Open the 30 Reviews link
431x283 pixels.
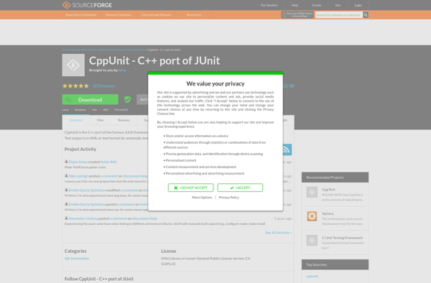[x=103, y=86]
